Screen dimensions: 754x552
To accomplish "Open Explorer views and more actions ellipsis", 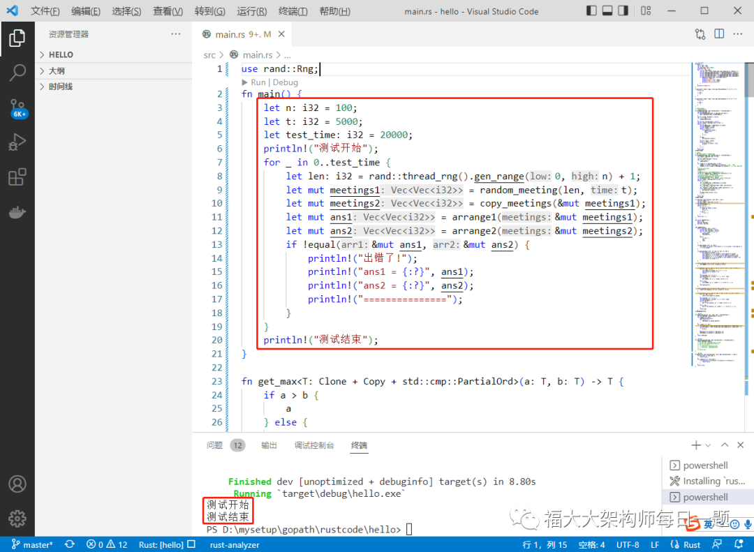I will tap(175, 33).
